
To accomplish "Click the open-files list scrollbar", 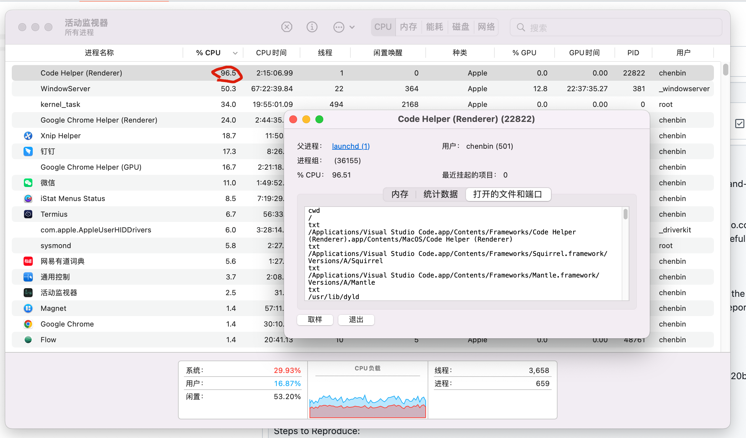I will [x=625, y=214].
